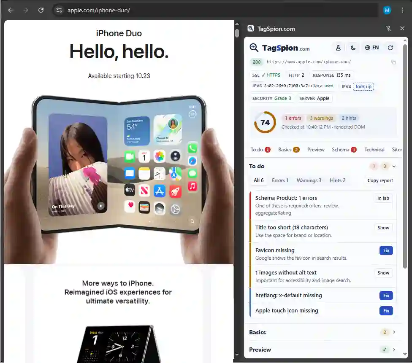
Task: Filter to Errors 1
Action: 280,180
